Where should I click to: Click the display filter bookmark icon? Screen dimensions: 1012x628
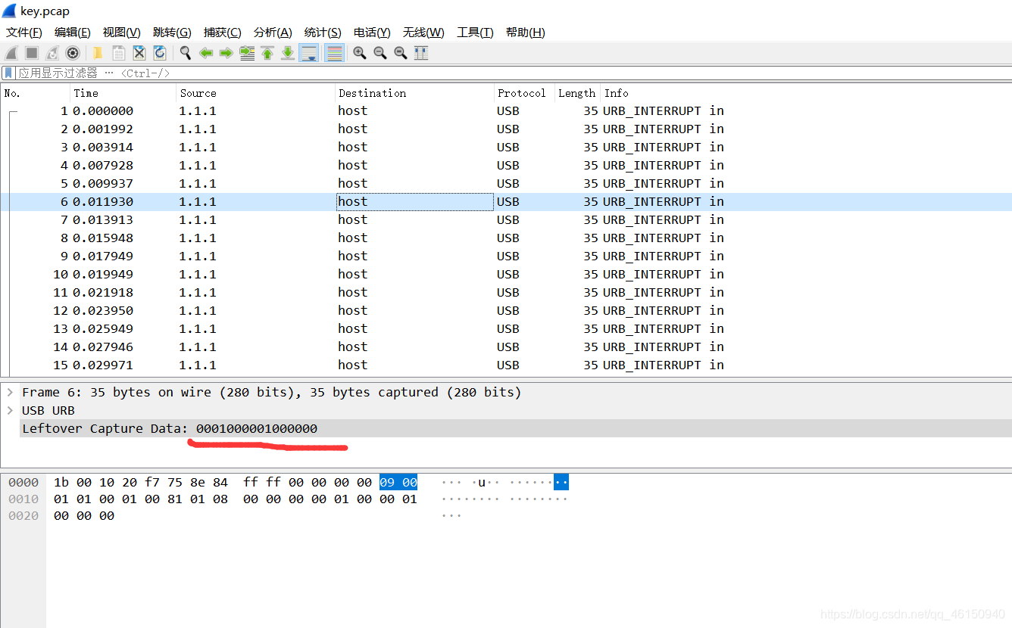[8, 73]
